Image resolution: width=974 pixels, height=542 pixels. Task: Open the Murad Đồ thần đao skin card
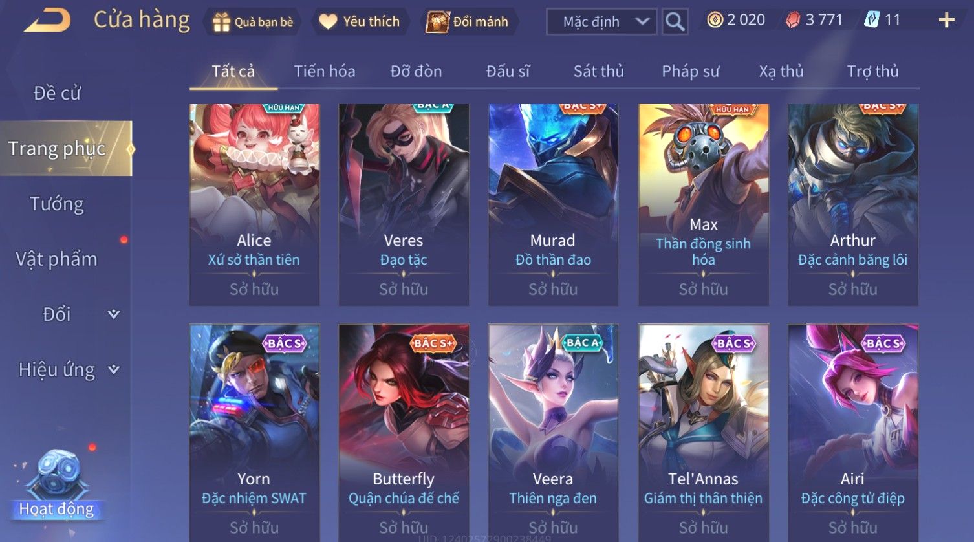point(553,204)
